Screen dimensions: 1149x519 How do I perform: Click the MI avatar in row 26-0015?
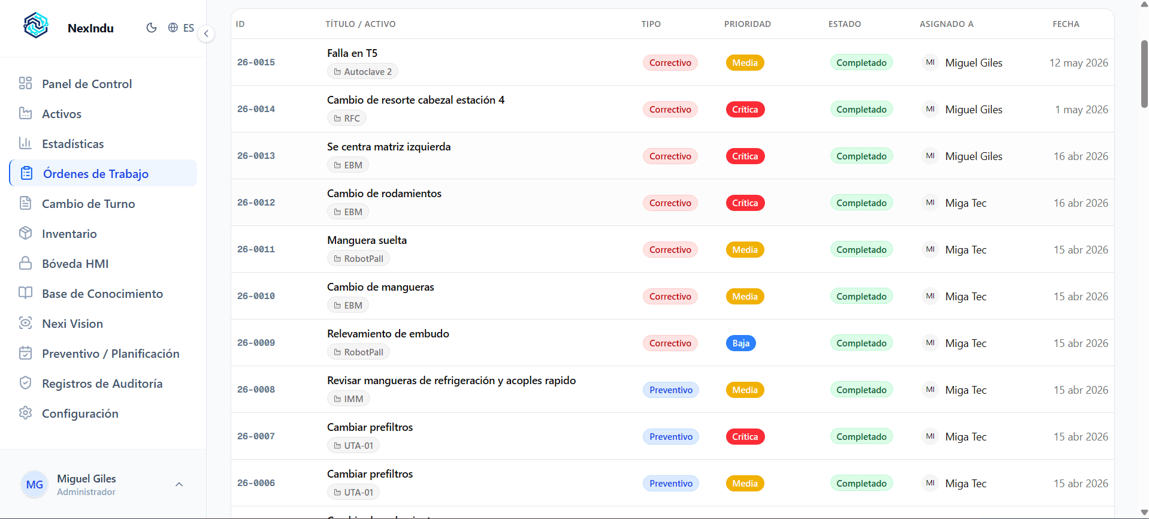coord(930,62)
